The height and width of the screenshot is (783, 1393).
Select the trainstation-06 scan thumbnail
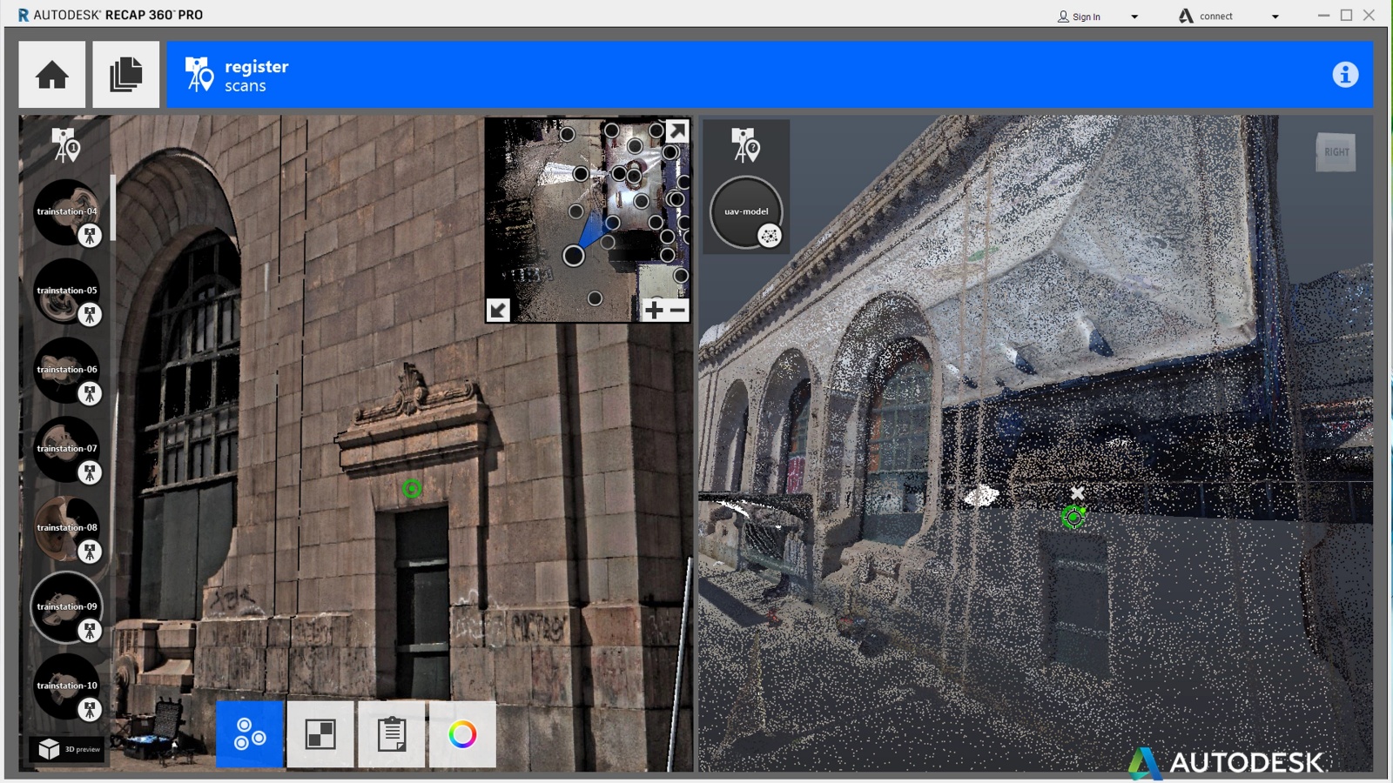click(66, 370)
